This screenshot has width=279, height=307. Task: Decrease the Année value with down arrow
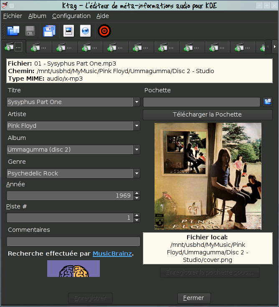[137, 198]
